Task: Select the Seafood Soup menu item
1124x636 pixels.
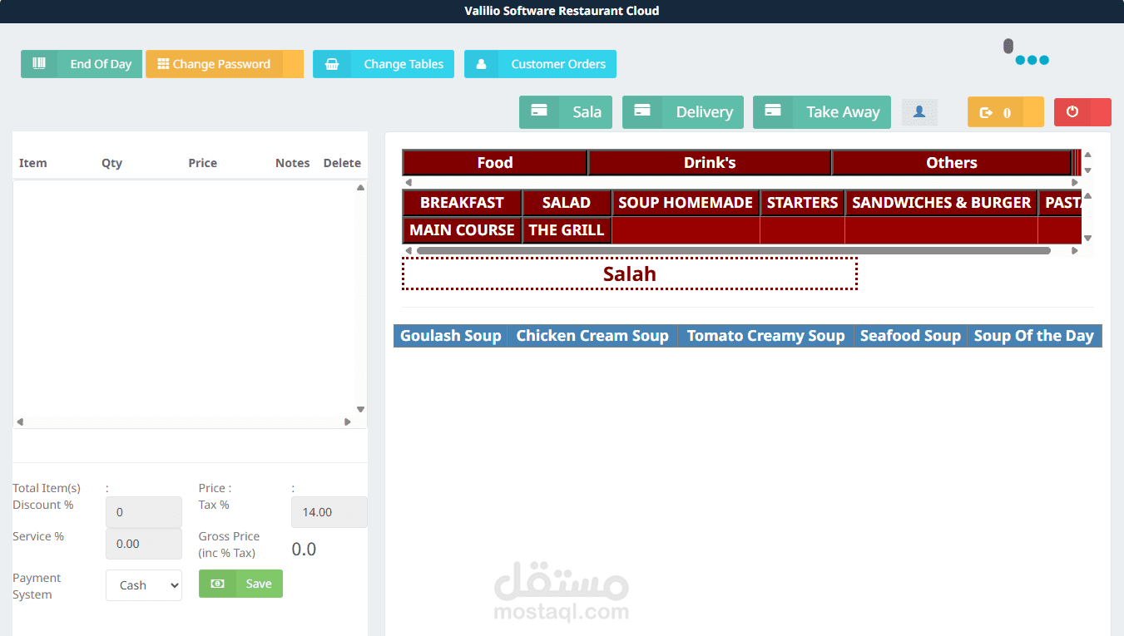Action: coord(910,335)
